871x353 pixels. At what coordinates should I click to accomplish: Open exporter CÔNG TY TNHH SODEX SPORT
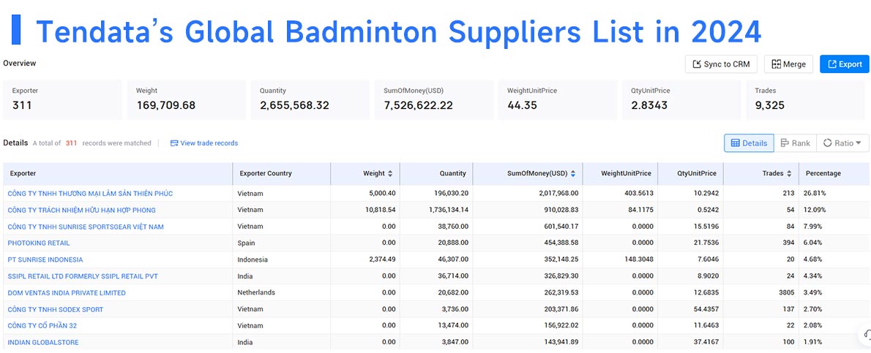(x=56, y=310)
